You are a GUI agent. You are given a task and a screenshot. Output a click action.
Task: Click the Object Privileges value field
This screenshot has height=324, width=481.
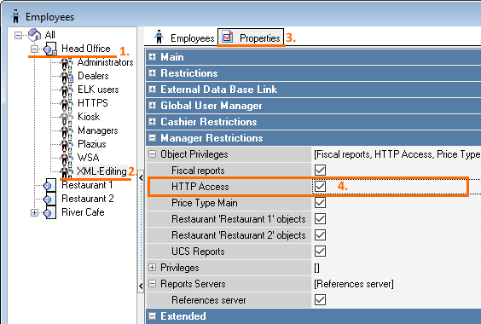(397, 154)
